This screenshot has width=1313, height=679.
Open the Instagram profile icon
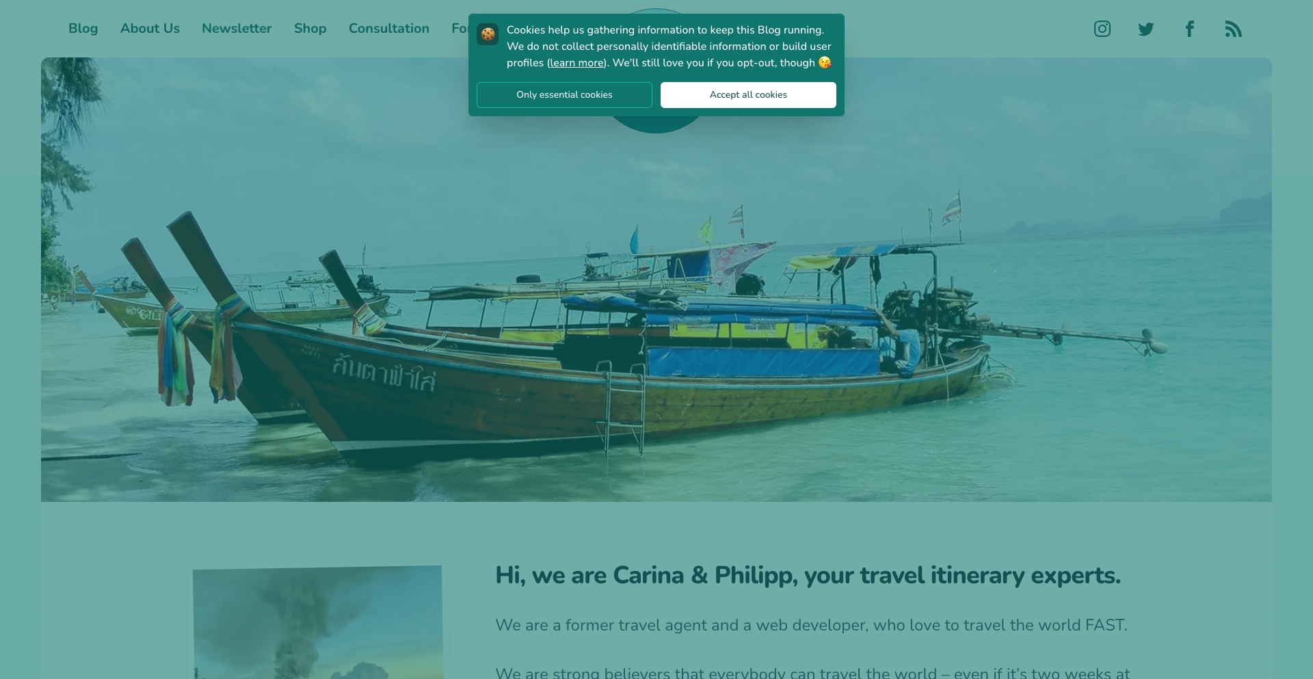pos(1102,29)
